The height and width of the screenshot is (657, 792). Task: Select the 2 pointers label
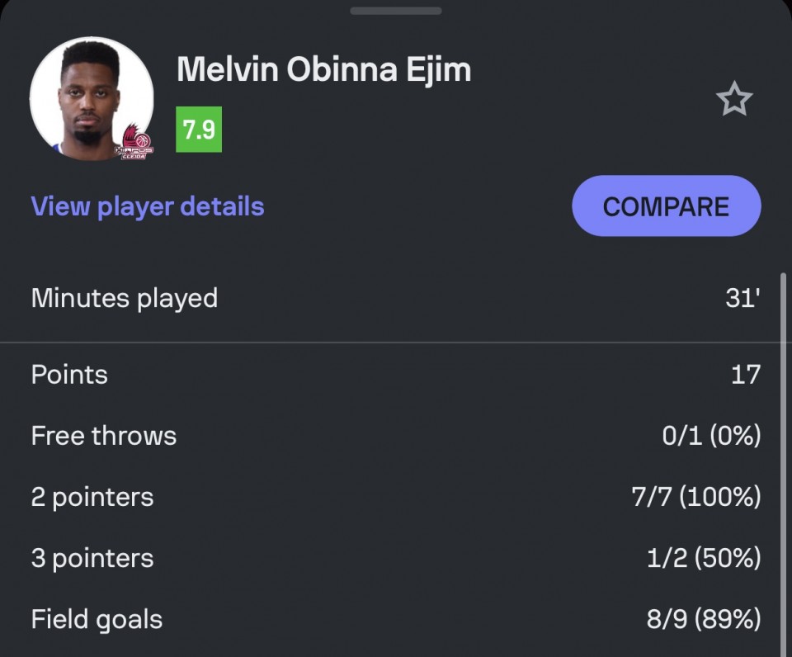tap(92, 497)
